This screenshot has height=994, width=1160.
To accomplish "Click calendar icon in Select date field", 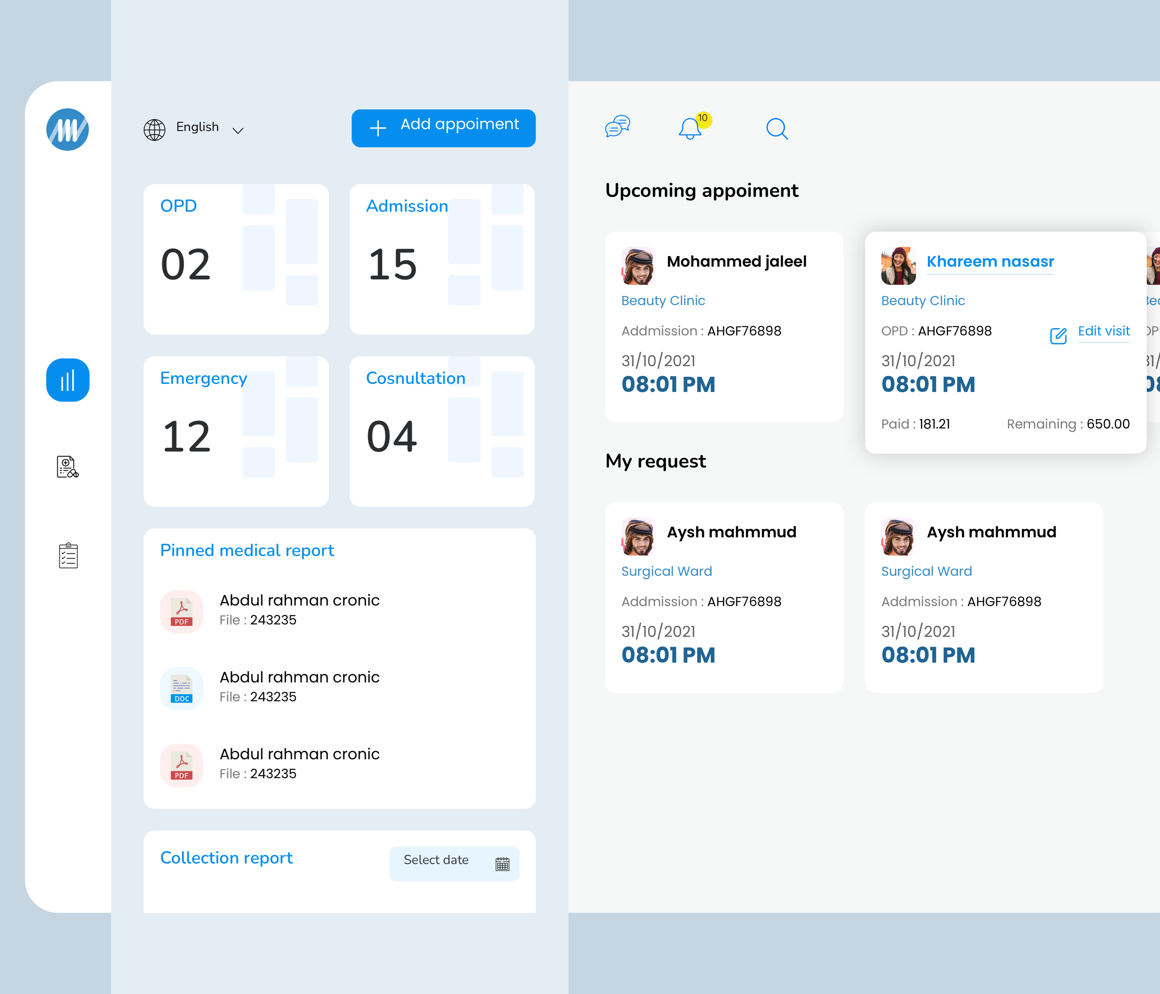I will [502, 864].
